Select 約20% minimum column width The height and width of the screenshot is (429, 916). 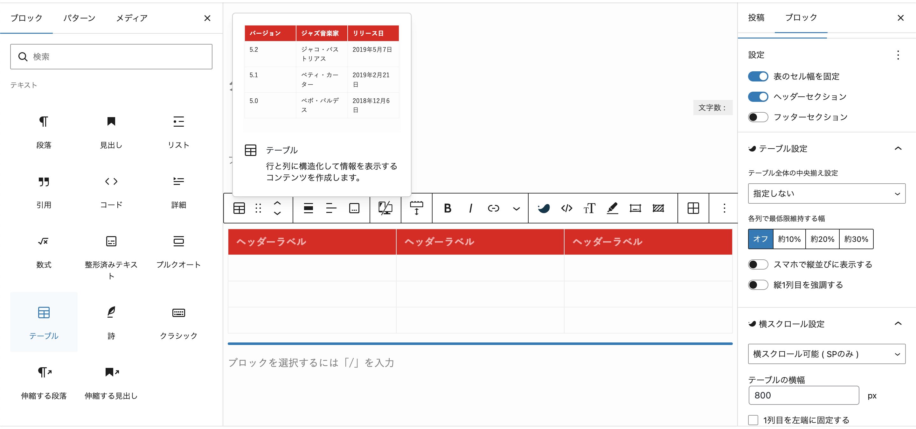[x=822, y=239]
